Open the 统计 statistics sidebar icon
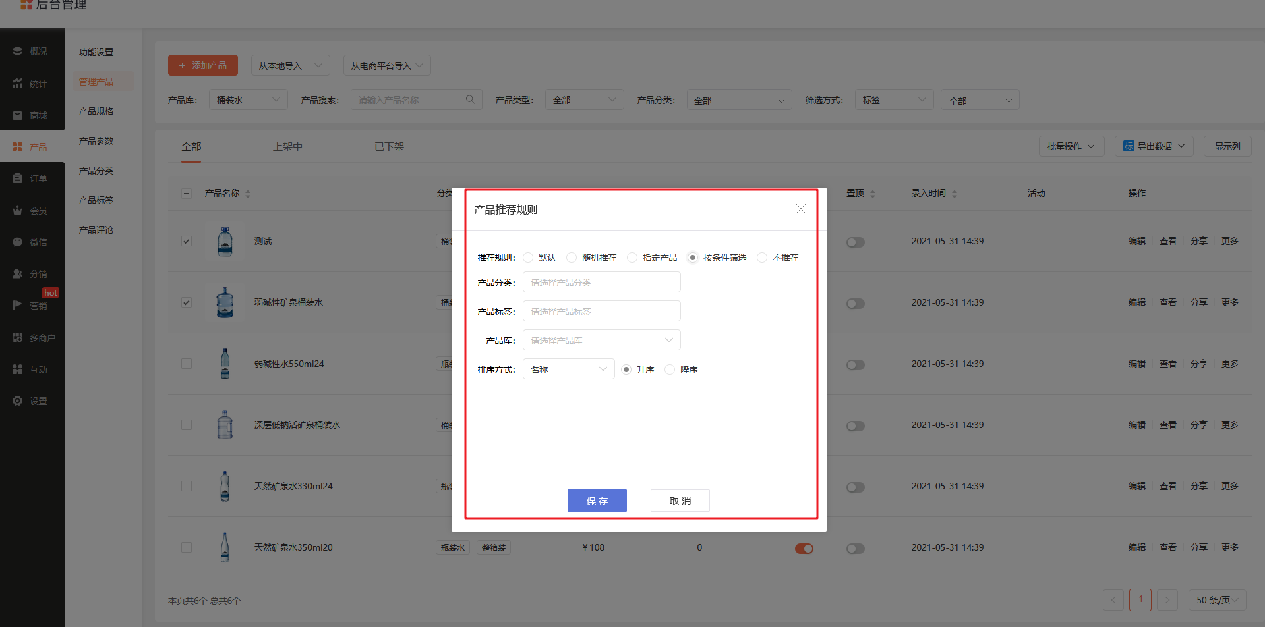Screen dimensions: 1265x627 pyautogui.click(x=18, y=84)
